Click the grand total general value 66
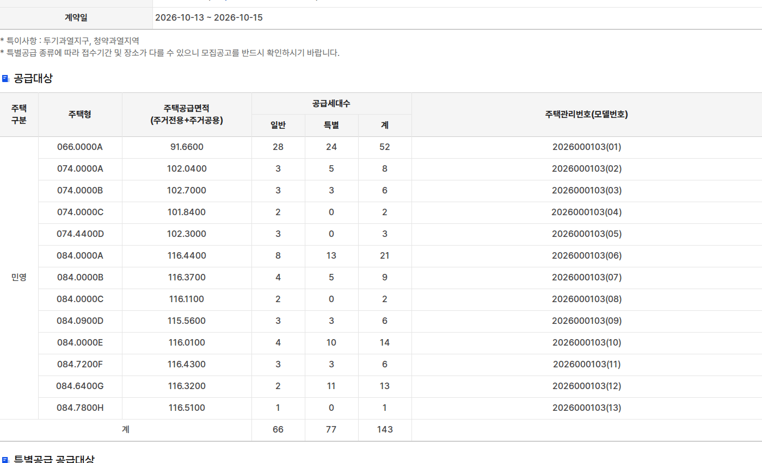The width and height of the screenshot is (762, 463). pos(278,430)
